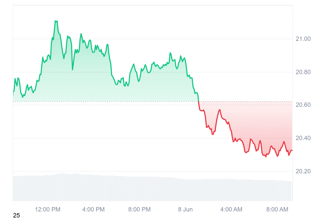328x218 pixels.
Task: Click the highest peak of the green line
Action: (56, 21)
